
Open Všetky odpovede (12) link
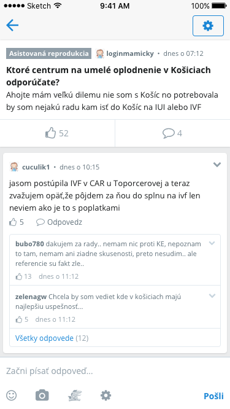(x=52, y=338)
